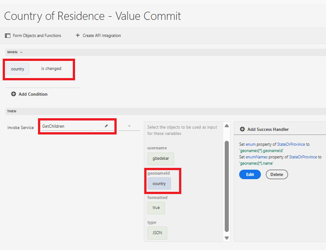The image size is (326, 250).
Task: Click the plus icon for Create API Integration
Action: coord(78,36)
